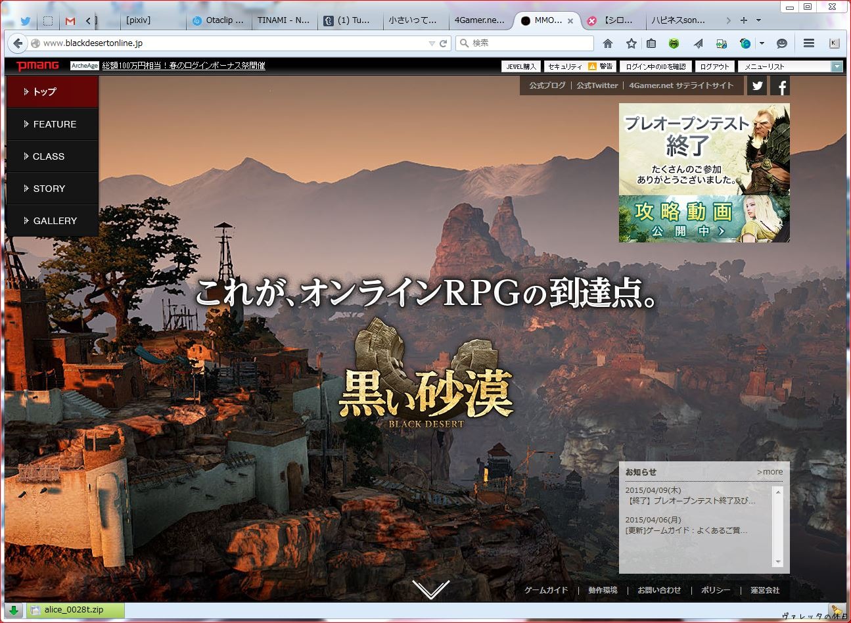Click the globe engine toolbar icon
Image resolution: width=851 pixels, height=623 pixels.
coord(745,43)
